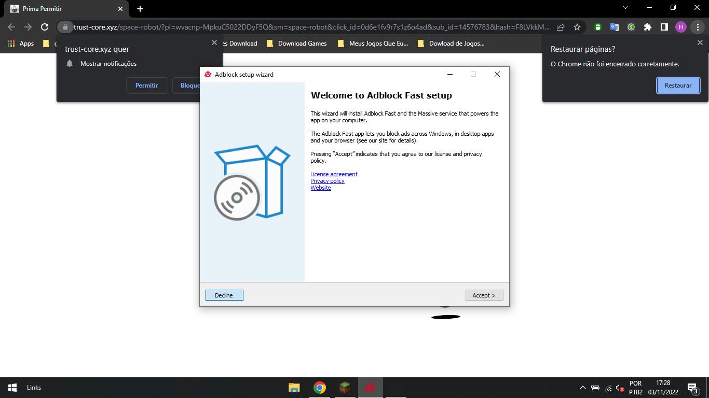This screenshot has height=398, width=709.
Task: Open the License agreement link
Action: 334,174
